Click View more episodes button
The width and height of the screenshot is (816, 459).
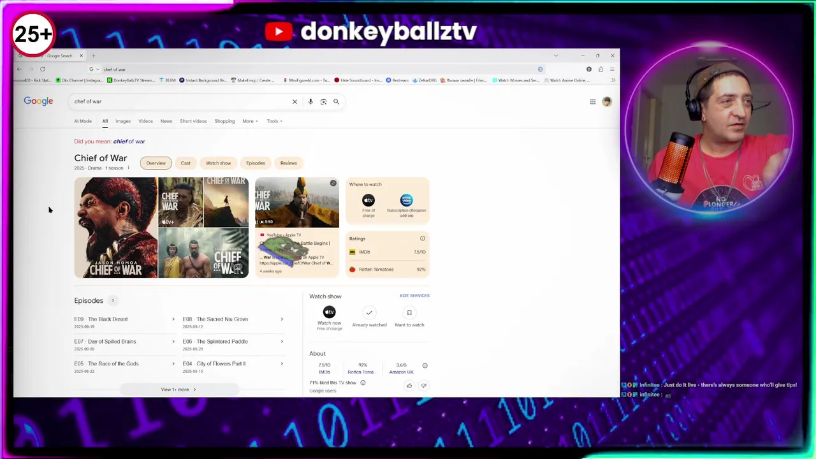point(178,390)
